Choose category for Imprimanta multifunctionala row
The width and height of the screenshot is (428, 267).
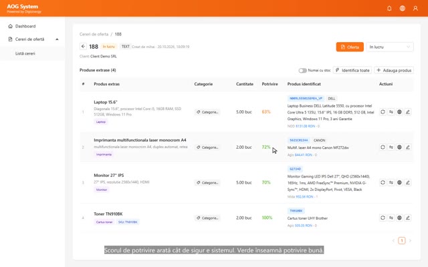click(207, 148)
